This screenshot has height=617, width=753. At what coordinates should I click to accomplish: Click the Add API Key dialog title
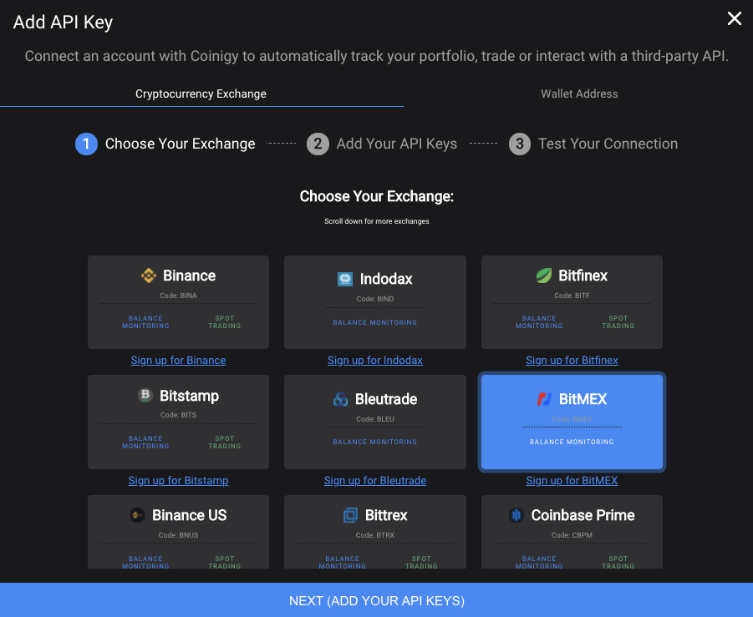(63, 23)
